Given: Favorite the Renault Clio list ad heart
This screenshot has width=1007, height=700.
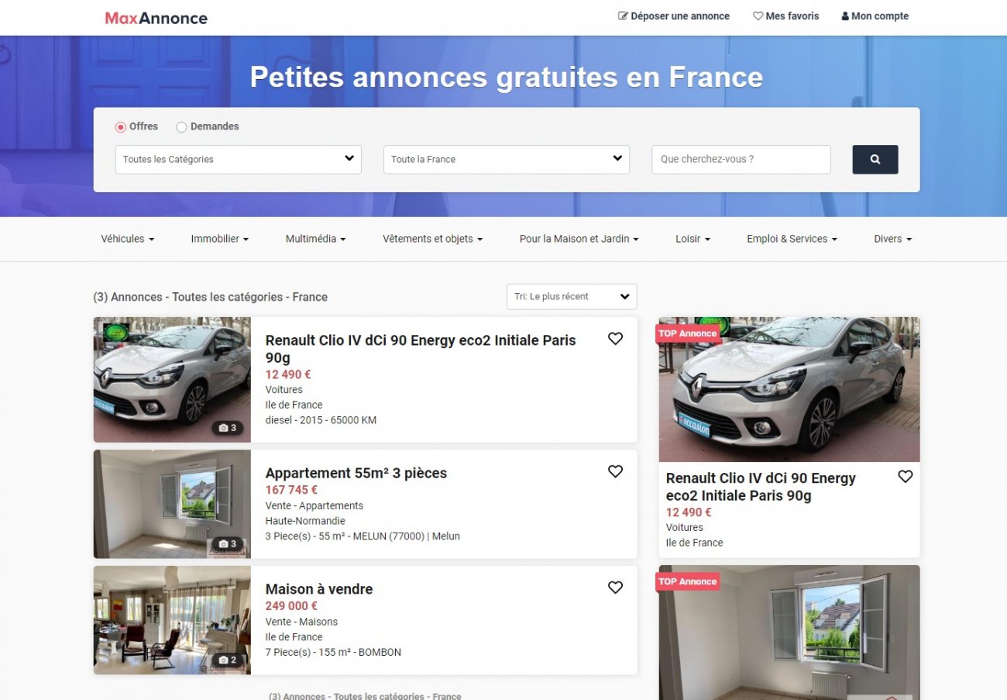Looking at the screenshot, I should pyautogui.click(x=615, y=339).
